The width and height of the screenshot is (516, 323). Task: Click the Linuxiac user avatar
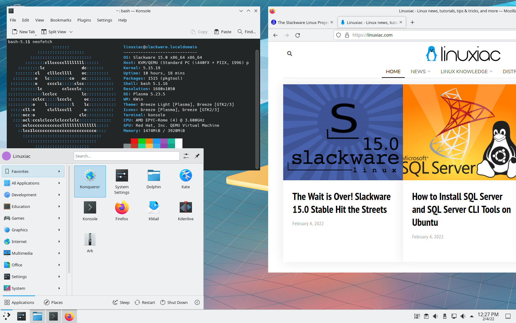6,156
